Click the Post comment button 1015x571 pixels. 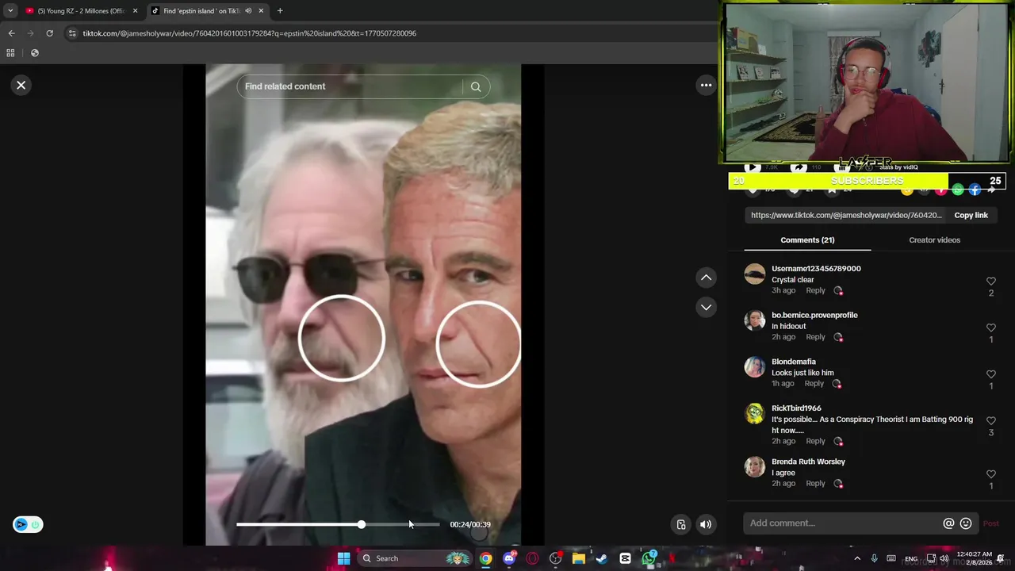pyautogui.click(x=991, y=523)
